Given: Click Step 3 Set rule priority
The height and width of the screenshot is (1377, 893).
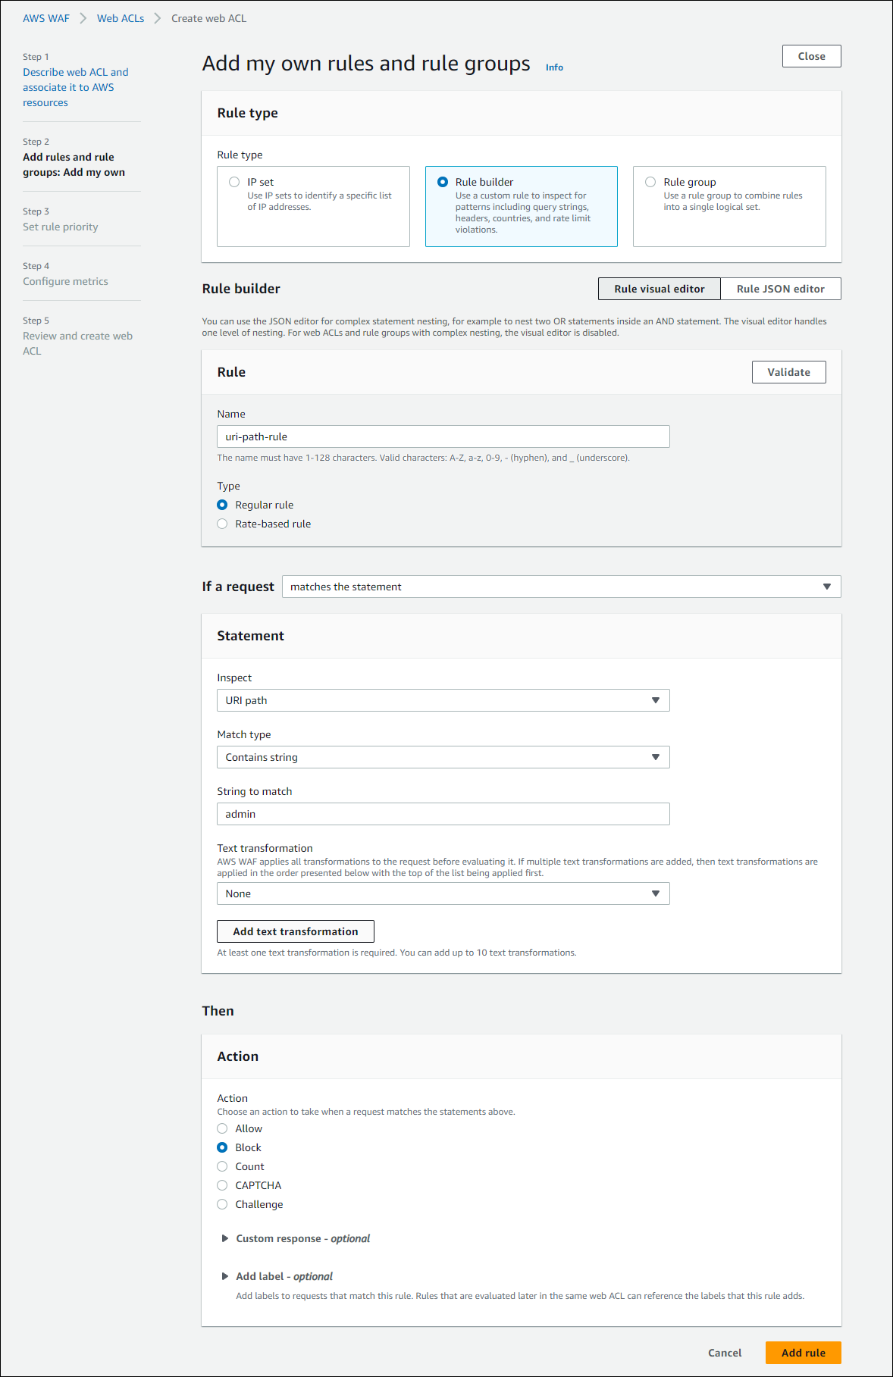Looking at the screenshot, I should point(61,227).
